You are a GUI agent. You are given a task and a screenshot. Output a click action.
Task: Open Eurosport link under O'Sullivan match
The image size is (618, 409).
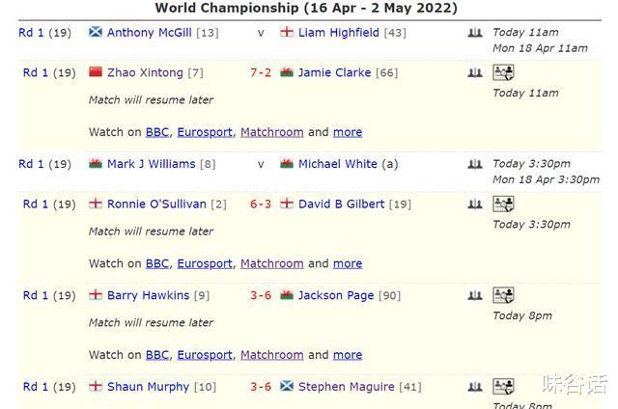(205, 263)
